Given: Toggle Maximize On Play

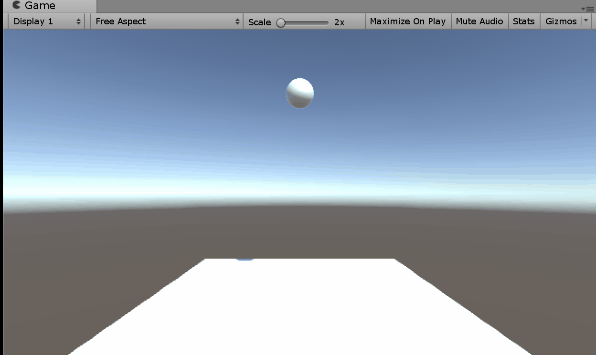Looking at the screenshot, I should (407, 21).
